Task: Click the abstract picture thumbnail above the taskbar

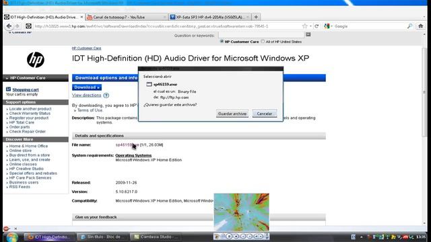Action: click(x=241, y=212)
